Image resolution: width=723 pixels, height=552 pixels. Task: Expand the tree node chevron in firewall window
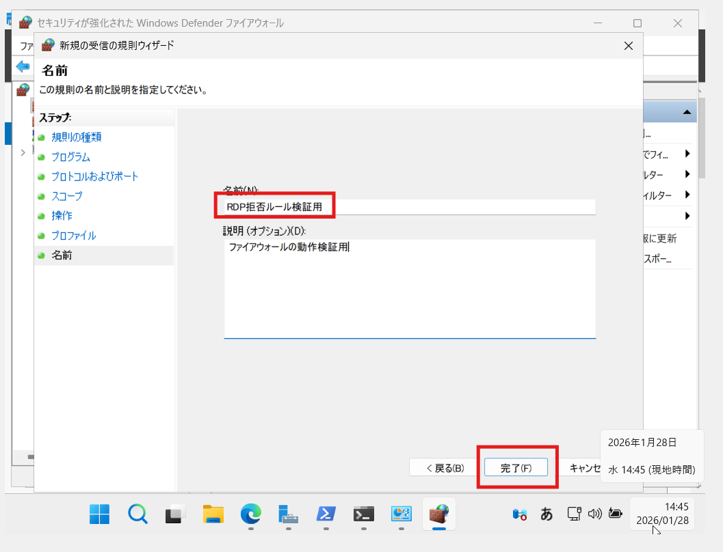pos(23,152)
